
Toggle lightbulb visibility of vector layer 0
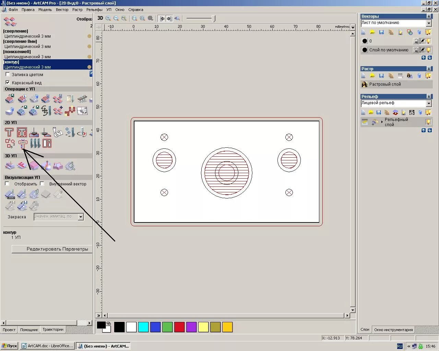pyautogui.click(x=428, y=41)
